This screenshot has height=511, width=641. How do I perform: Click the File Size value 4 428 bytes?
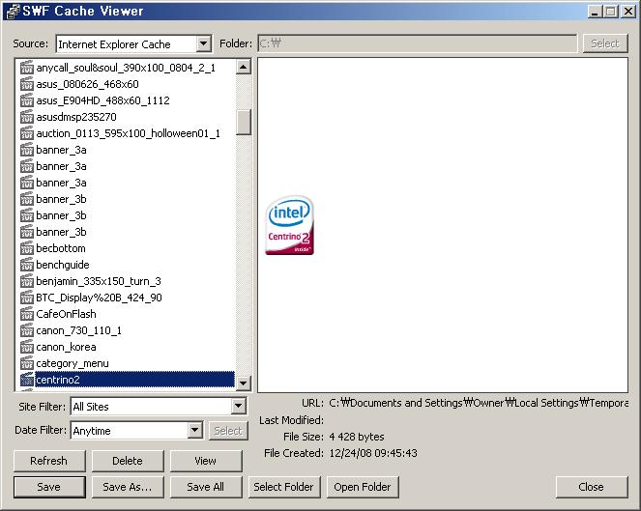357,437
